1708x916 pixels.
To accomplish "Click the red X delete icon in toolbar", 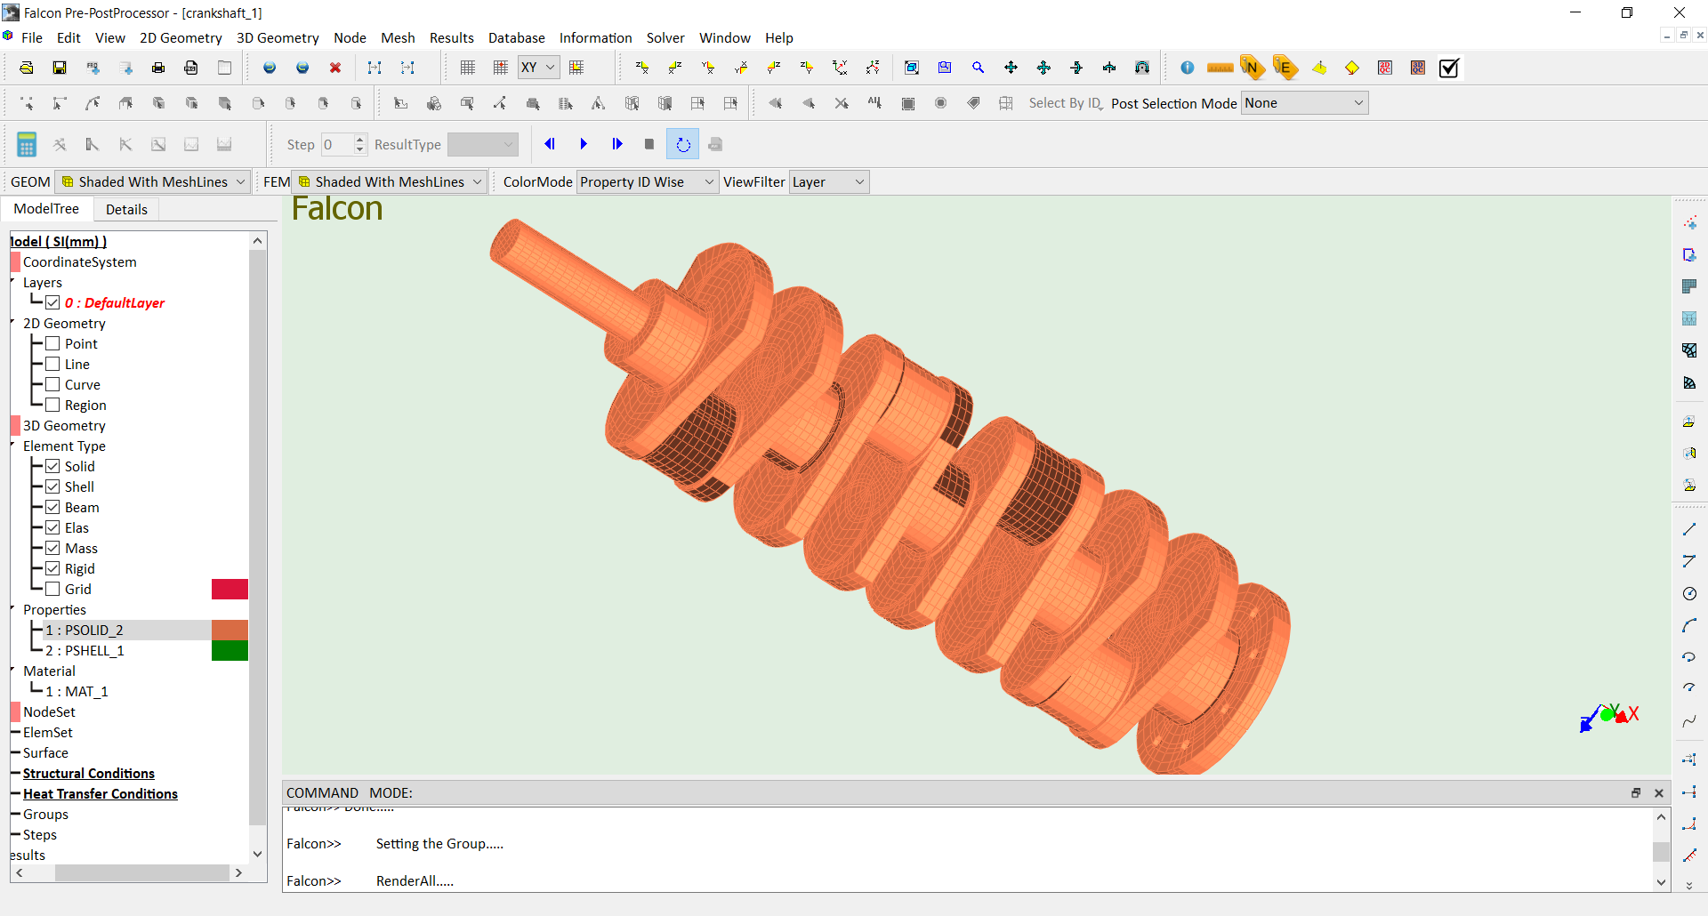I will 335,68.
